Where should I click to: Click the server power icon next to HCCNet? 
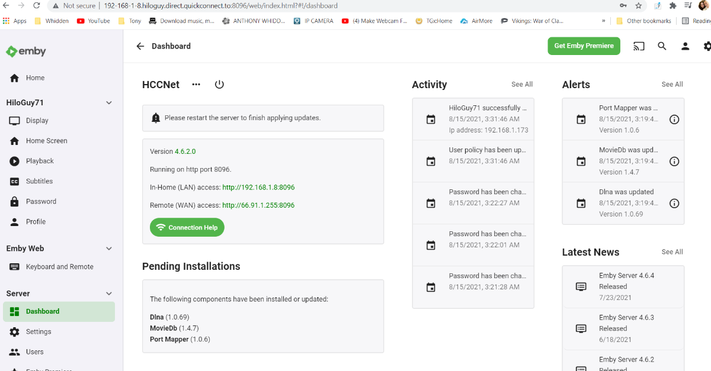click(219, 85)
